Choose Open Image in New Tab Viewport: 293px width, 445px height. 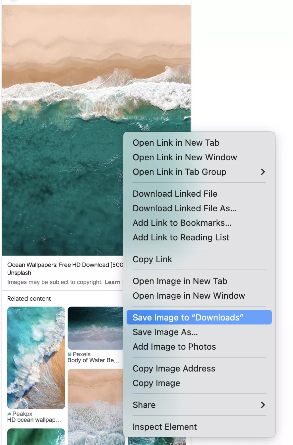[x=180, y=281]
